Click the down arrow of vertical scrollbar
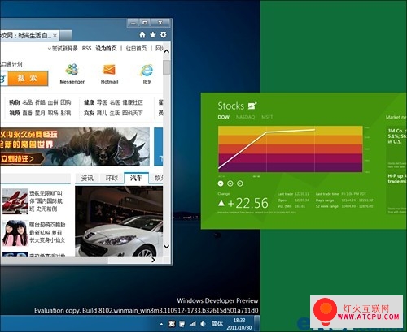The height and width of the screenshot is (332, 407). 167,247
